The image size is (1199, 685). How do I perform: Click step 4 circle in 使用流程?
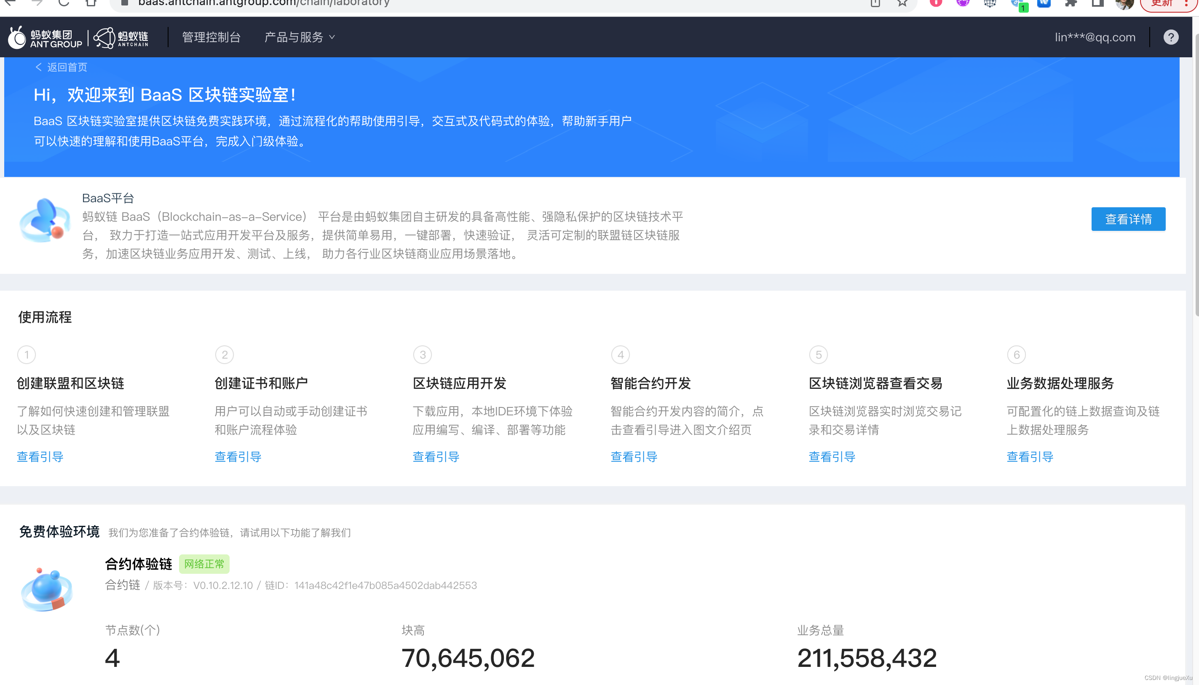621,355
